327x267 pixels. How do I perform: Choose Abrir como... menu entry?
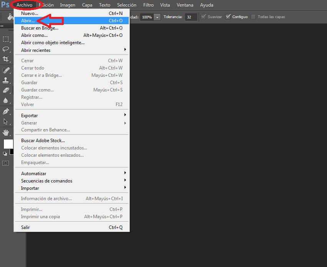pos(71,35)
